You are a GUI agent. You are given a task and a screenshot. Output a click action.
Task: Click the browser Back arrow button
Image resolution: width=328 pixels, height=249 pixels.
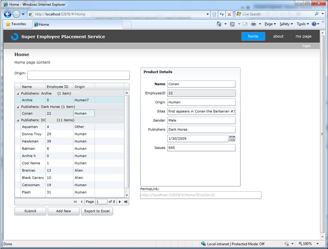click(x=7, y=14)
